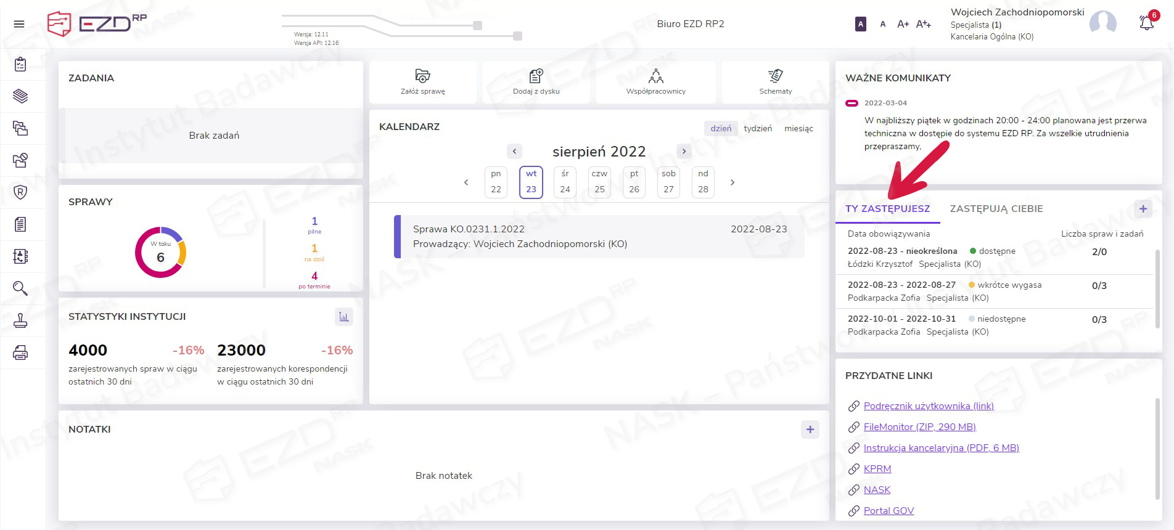Screen dimensions: 1174x530
Task: Open the hamburger menu
Action: 19,24
